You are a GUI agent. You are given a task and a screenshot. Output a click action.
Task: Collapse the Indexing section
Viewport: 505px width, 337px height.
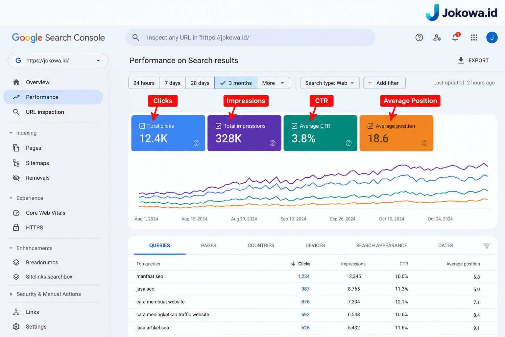11,133
